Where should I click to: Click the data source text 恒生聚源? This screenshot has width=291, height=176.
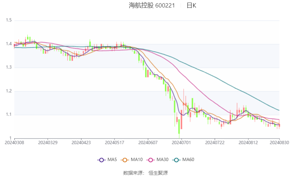[158, 173]
